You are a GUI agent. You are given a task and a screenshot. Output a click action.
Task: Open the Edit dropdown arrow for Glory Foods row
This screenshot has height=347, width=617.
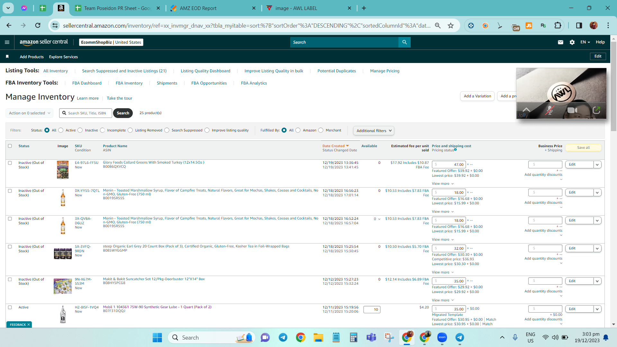point(597,165)
